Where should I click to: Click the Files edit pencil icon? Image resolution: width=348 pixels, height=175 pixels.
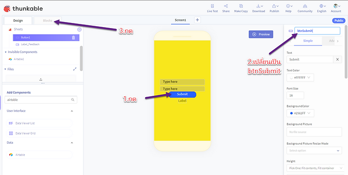75,69
